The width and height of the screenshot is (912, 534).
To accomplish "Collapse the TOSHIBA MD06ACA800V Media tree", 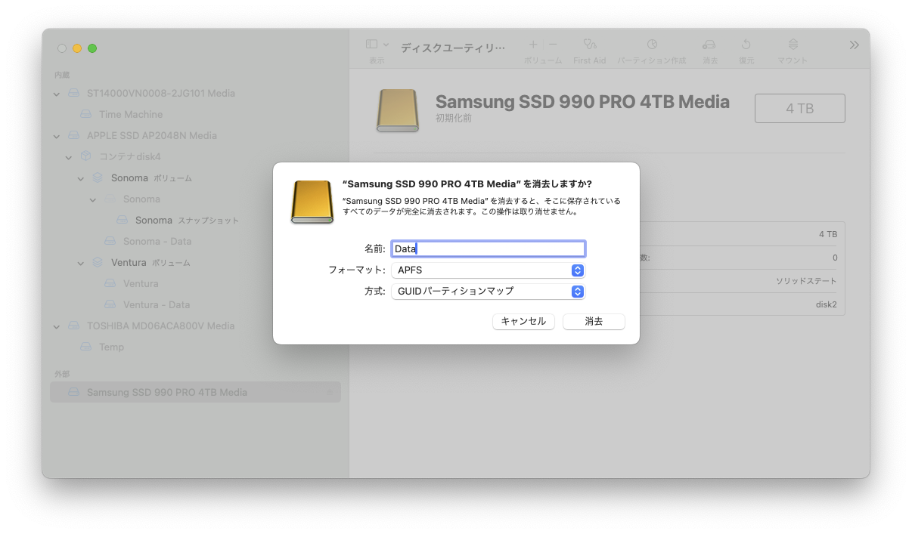I will click(x=57, y=326).
